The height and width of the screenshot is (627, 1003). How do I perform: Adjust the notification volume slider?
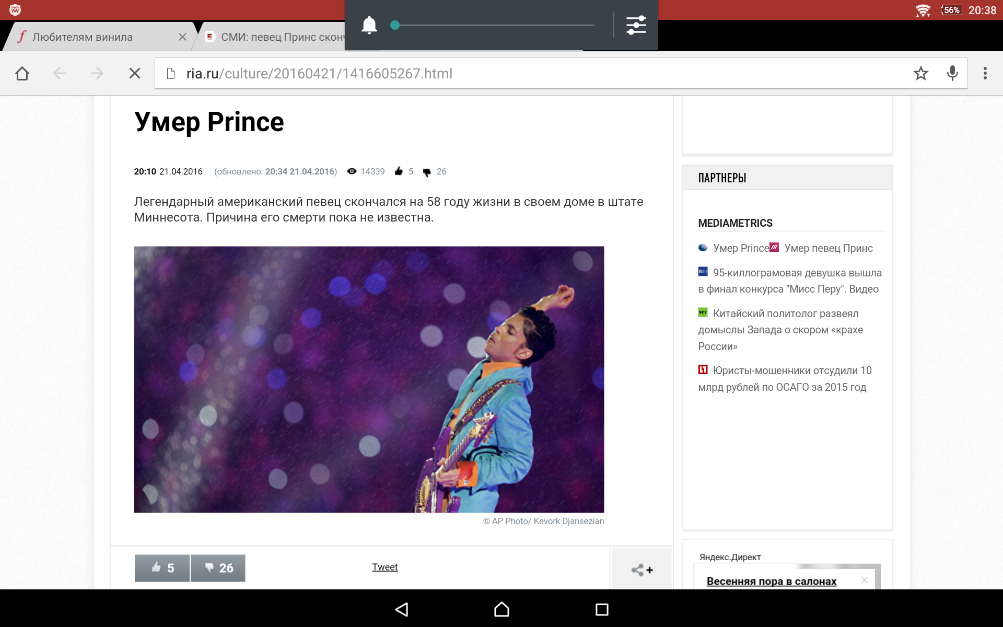[x=395, y=25]
